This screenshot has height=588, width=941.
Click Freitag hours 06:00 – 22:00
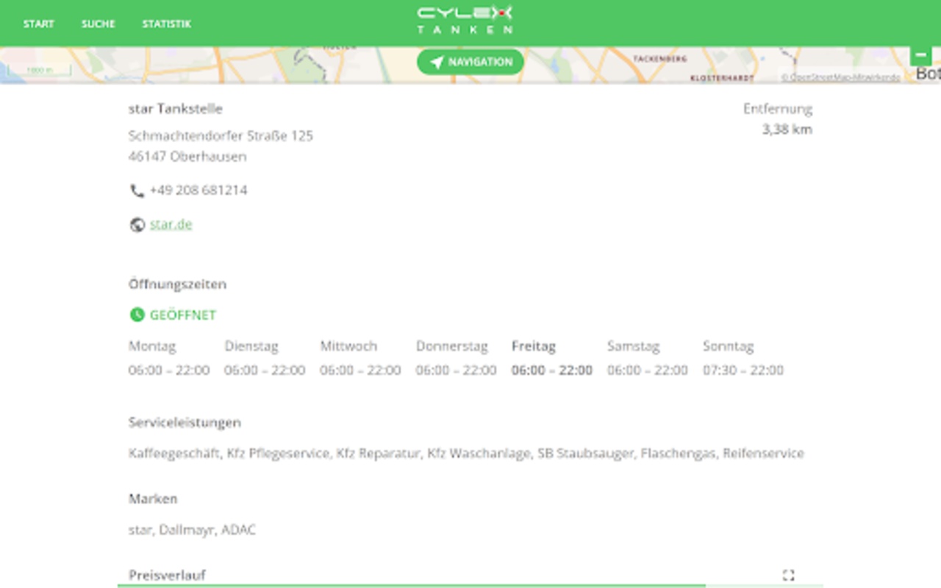pyautogui.click(x=552, y=370)
